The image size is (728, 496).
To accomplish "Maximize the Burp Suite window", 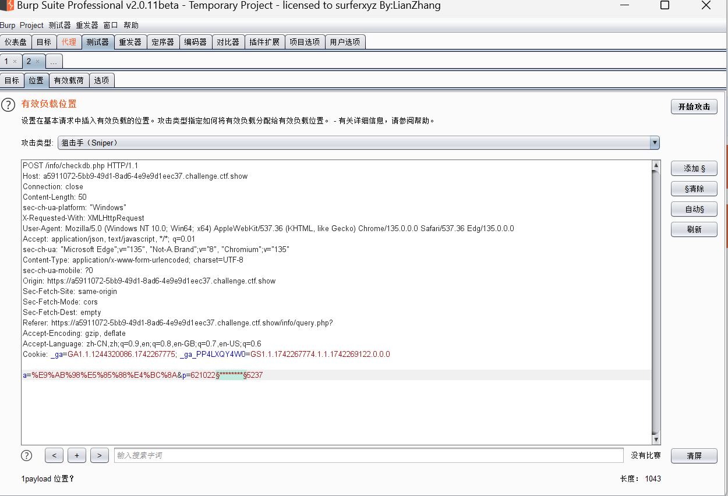I will pos(665,5).
